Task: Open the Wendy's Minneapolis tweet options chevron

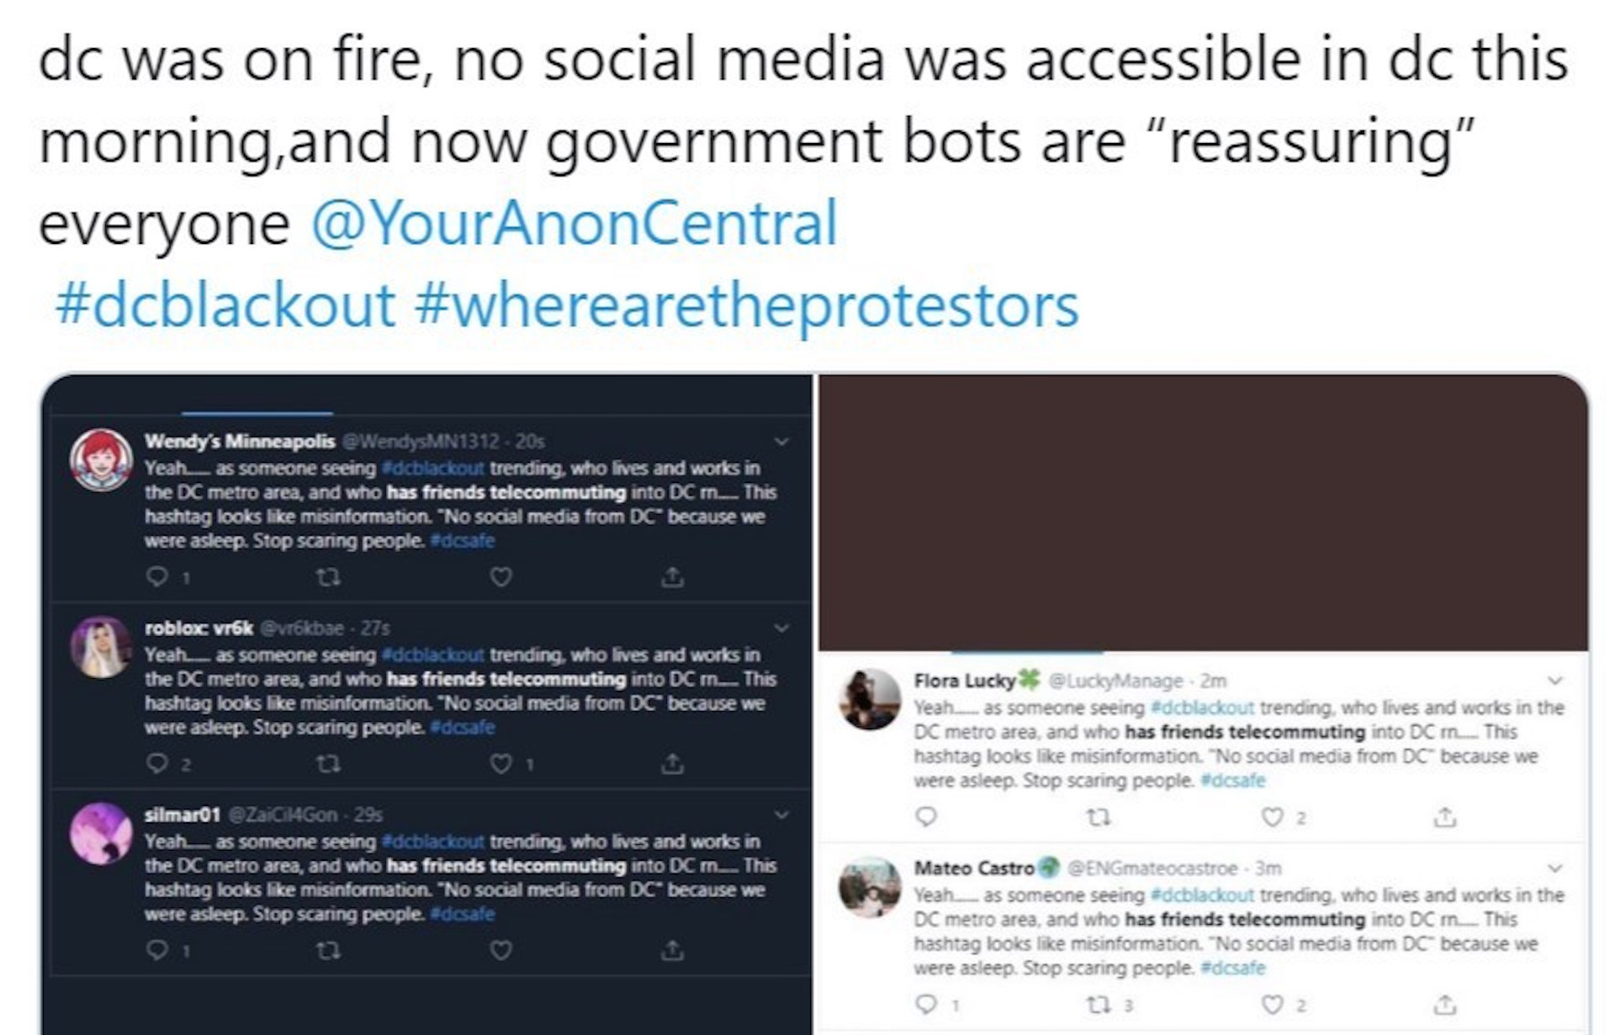Action: 781,442
